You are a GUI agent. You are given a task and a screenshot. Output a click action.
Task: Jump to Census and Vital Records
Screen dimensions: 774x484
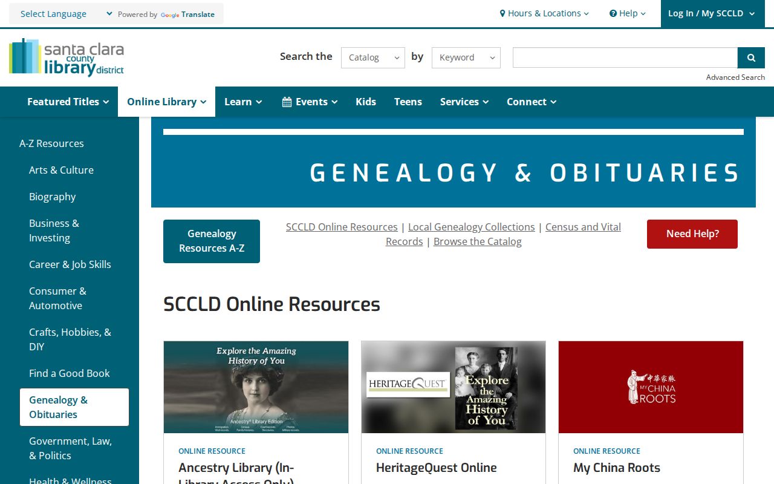click(583, 227)
